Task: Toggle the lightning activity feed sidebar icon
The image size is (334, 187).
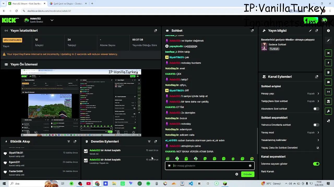Action: pos(328,63)
